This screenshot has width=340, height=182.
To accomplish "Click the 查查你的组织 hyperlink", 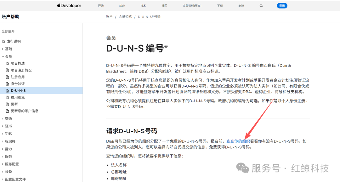I will tap(238, 141).
